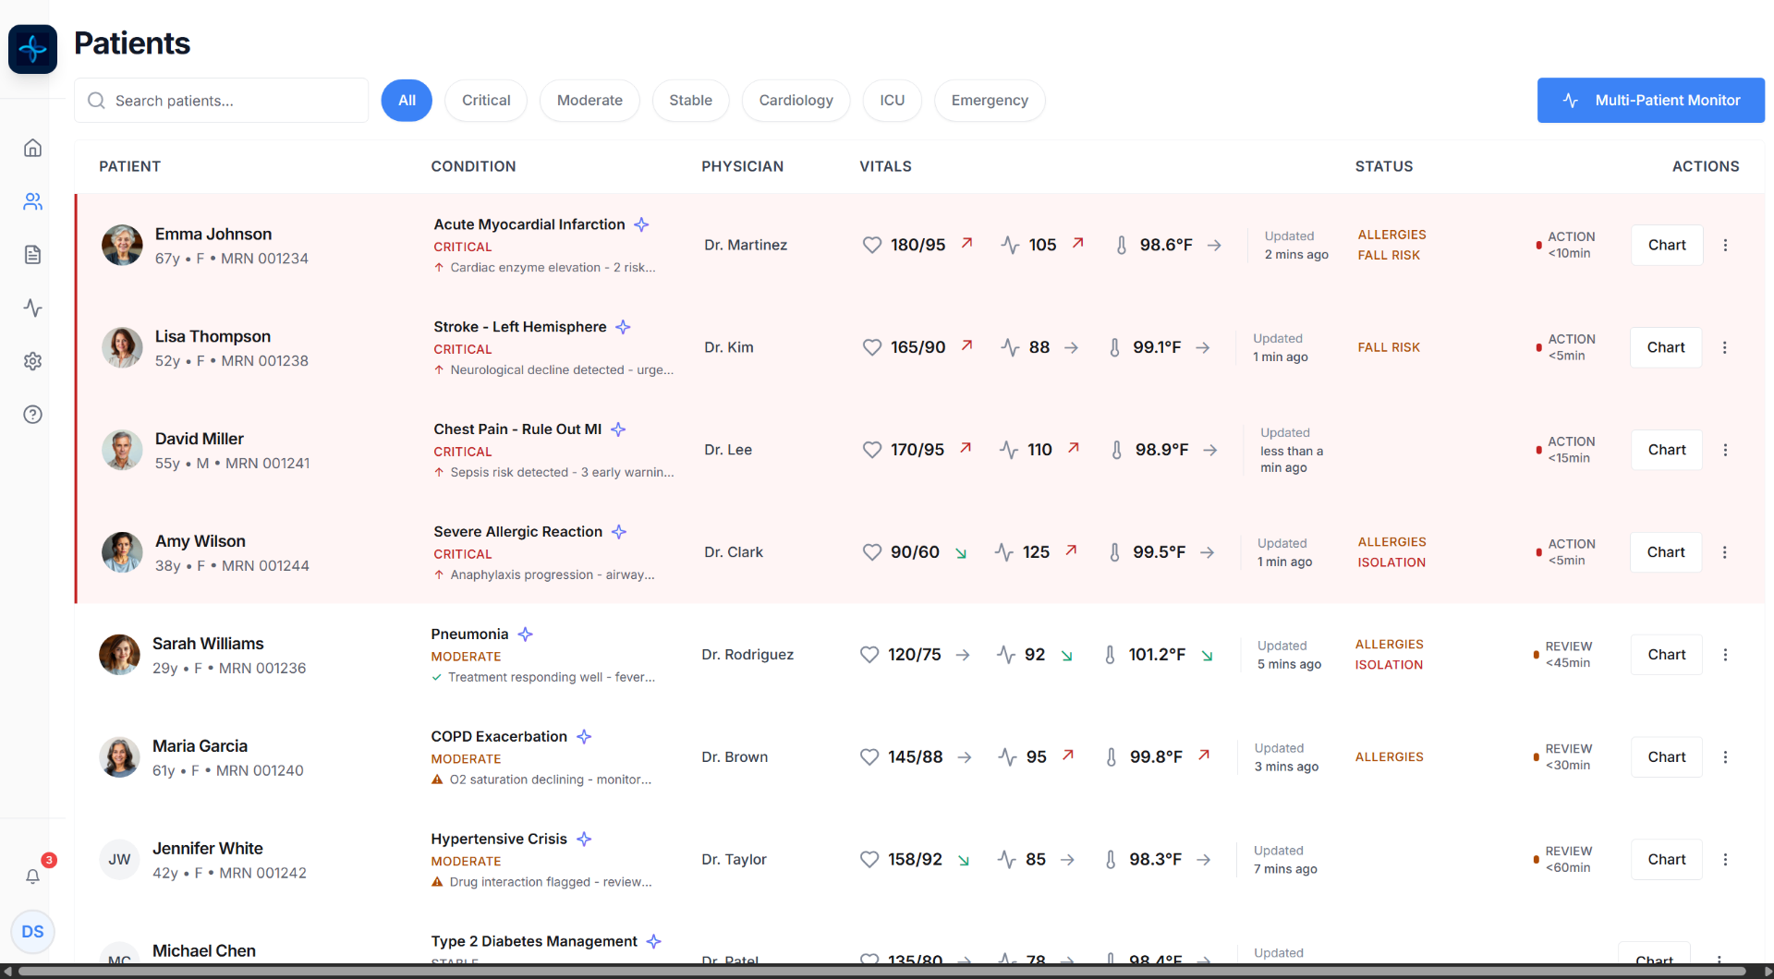Screen dimensions: 1774x979
Task: Open the Help question mark icon
Action: click(x=32, y=415)
